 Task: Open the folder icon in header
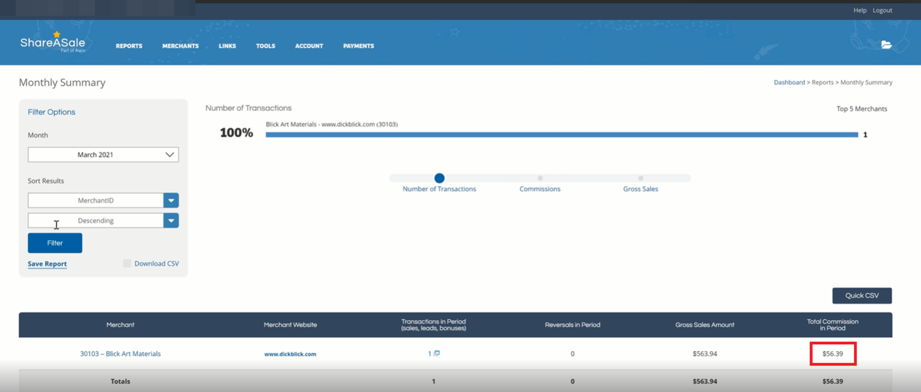tap(886, 45)
